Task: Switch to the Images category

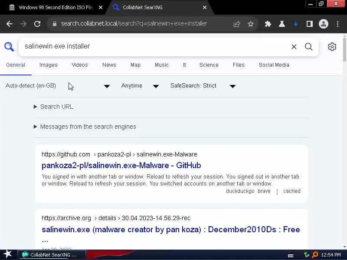Action: 49,65
